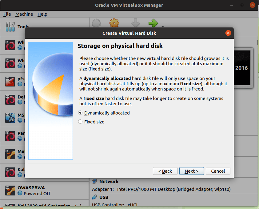
Task: Open the File menu
Action: click(7, 14)
